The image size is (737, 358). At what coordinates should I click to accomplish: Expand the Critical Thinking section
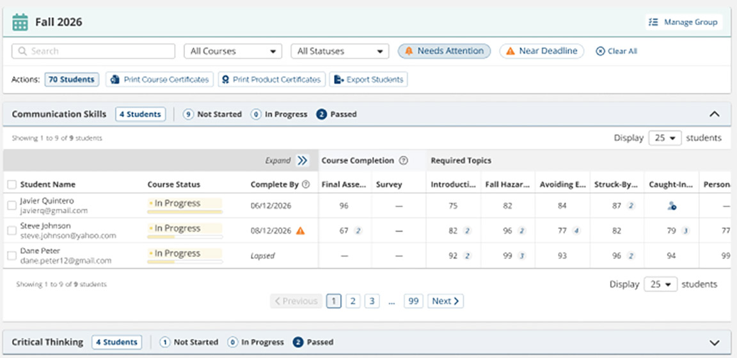(715, 343)
